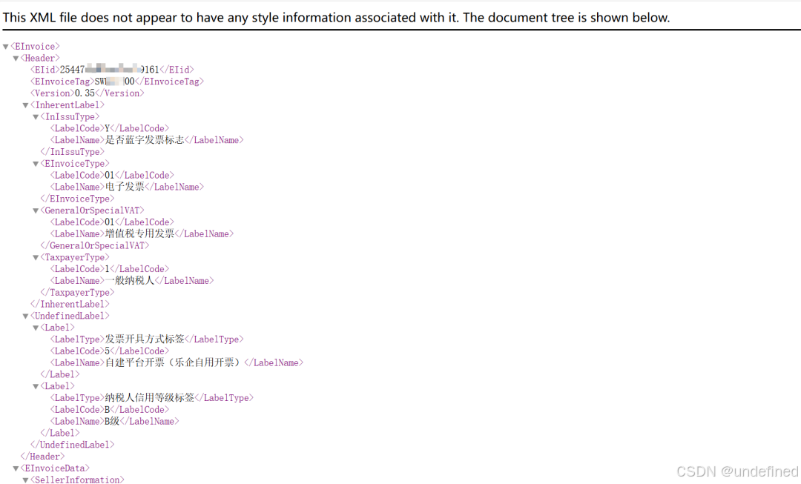Collapse the GeneralOrSpecialVAT element
The height and width of the screenshot is (484, 801).
point(36,210)
